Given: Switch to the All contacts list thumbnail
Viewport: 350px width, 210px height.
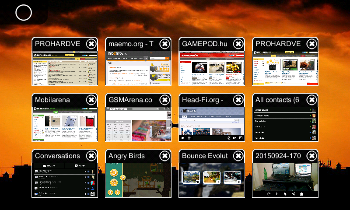Looking at the screenshot, I should pyautogui.click(x=285, y=124).
